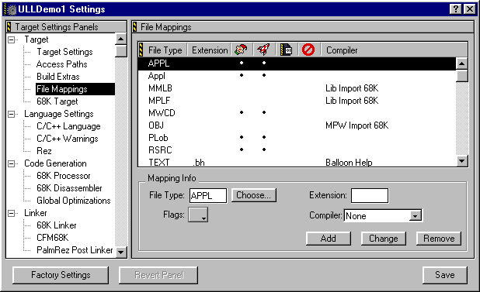480x292 pixels.
Task: Select the APPL file mapping row
Action: 297,64
